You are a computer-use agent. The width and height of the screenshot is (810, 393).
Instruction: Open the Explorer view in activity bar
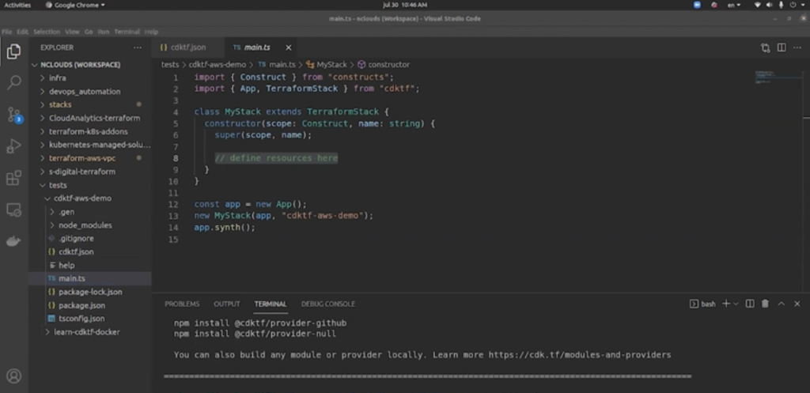pyautogui.click(x=14, y=51)
